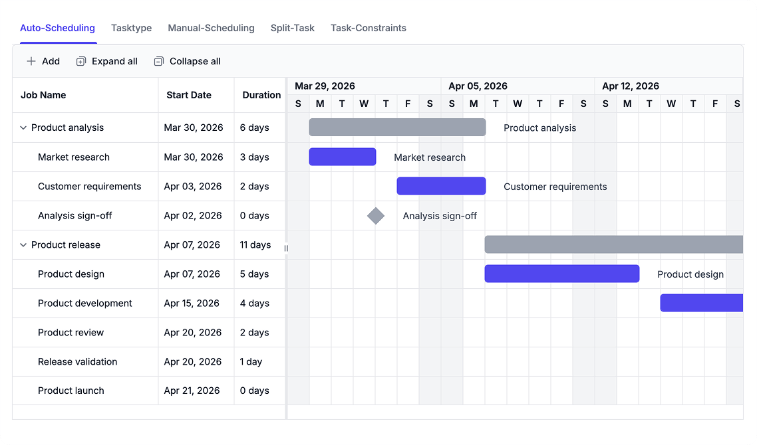Click the gray Product analysis summary bar
The height and width of the screenshot is (445, 757).
(x=397, y=128)
